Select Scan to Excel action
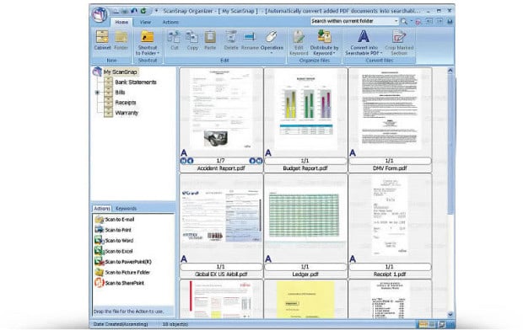 click(114, 251)
